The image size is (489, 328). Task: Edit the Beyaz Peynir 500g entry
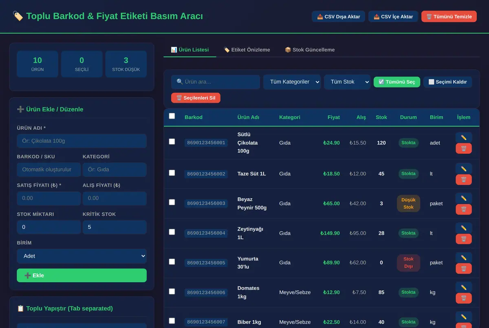(x=463, y=198)
